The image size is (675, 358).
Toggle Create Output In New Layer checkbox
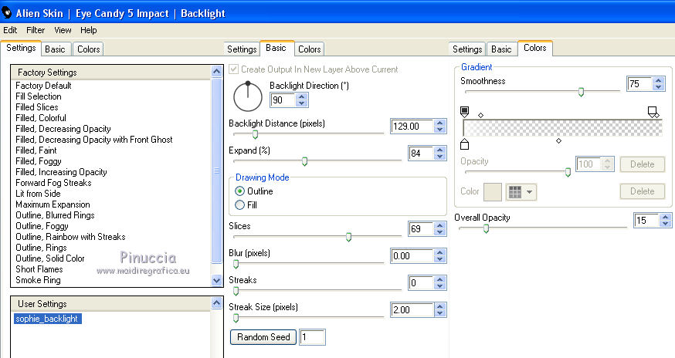[233, 69]
